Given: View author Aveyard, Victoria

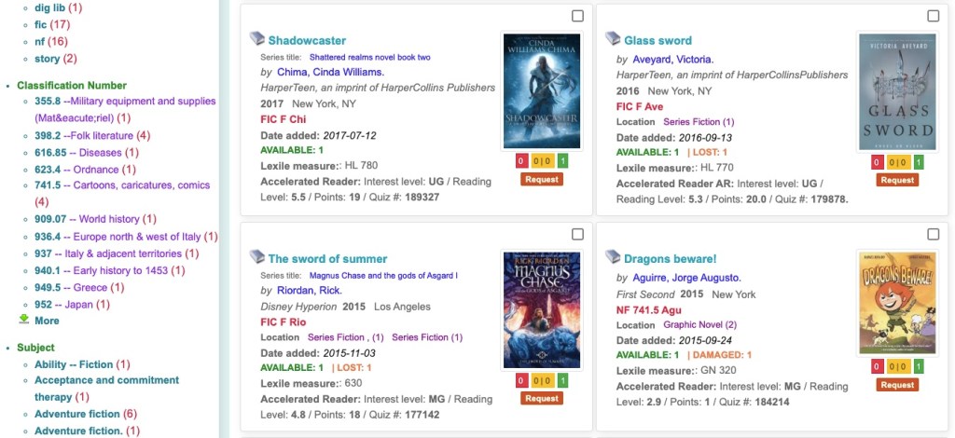Looking at the screenshot, I should click(673, 60).
